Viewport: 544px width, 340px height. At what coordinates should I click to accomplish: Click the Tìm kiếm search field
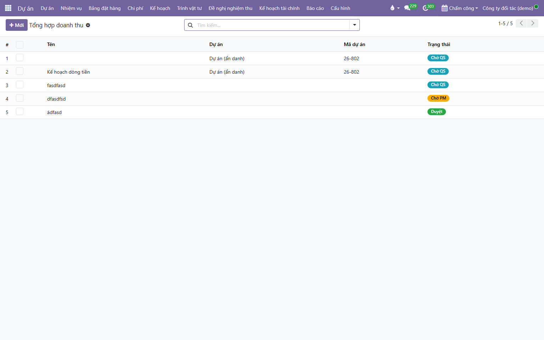pyautogui.click(x=272, y=25)
